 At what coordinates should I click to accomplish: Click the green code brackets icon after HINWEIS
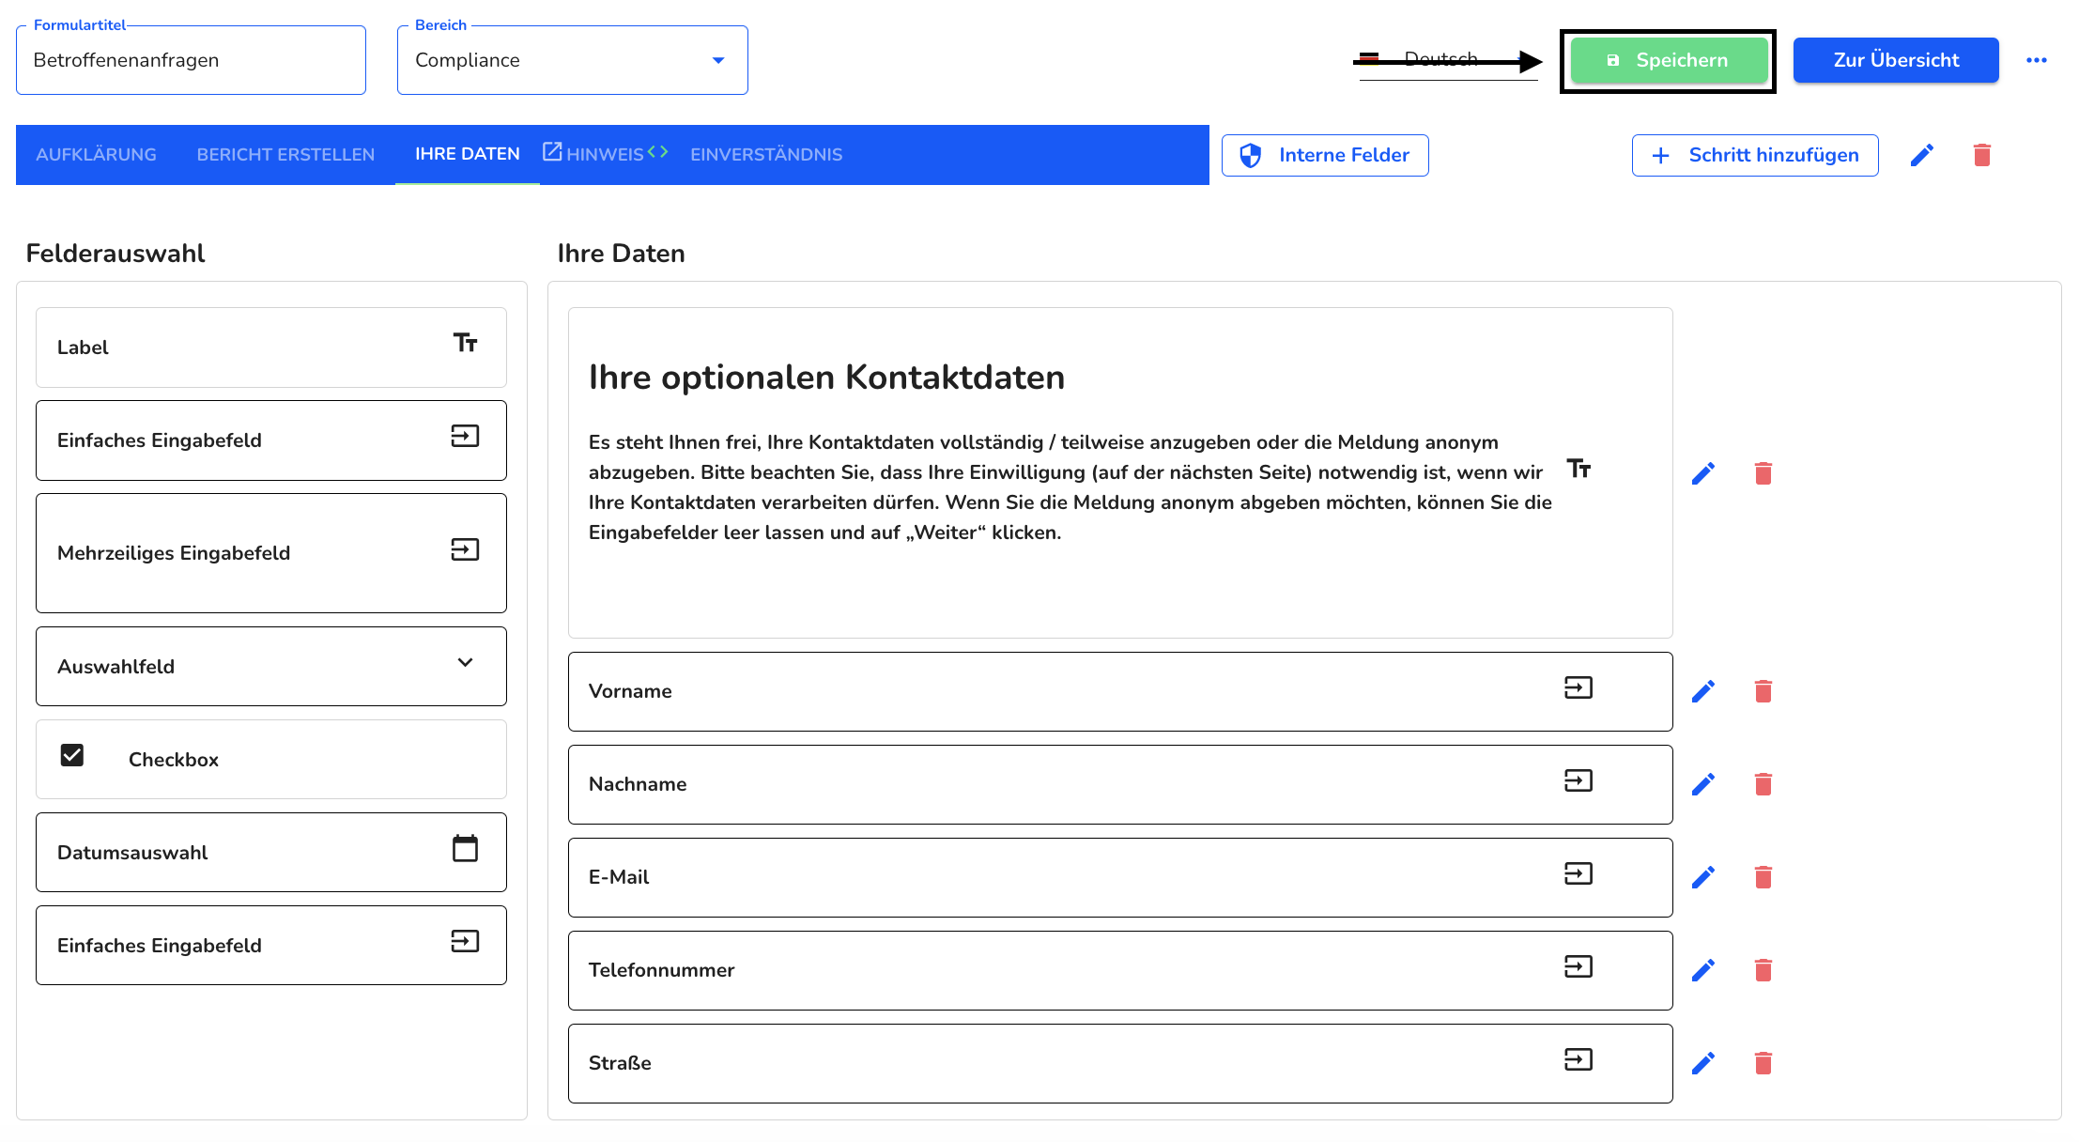[x=657, y=151]
